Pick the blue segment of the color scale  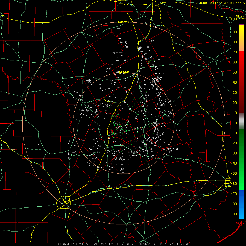click(x=241, y=204)
